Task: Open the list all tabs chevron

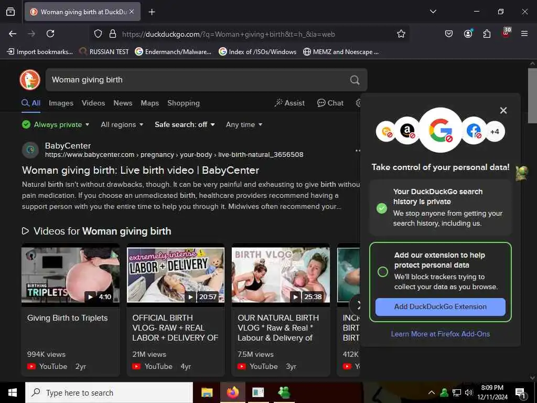Action: pyautogui.click(x=433, y=12)
